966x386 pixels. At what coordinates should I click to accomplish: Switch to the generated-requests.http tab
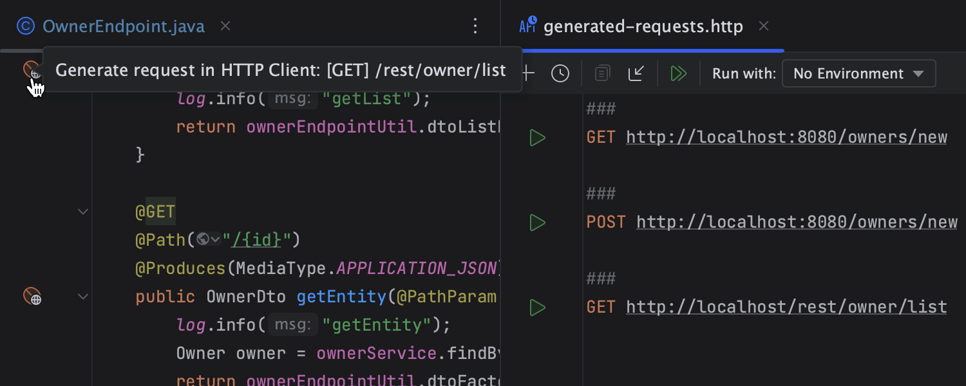643,26
